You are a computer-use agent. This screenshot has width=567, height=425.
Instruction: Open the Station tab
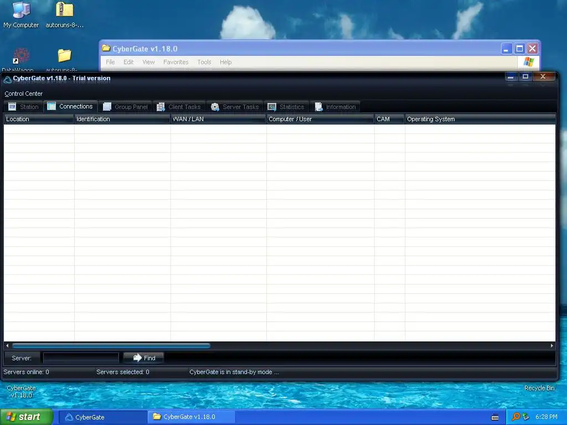(23, 107)
